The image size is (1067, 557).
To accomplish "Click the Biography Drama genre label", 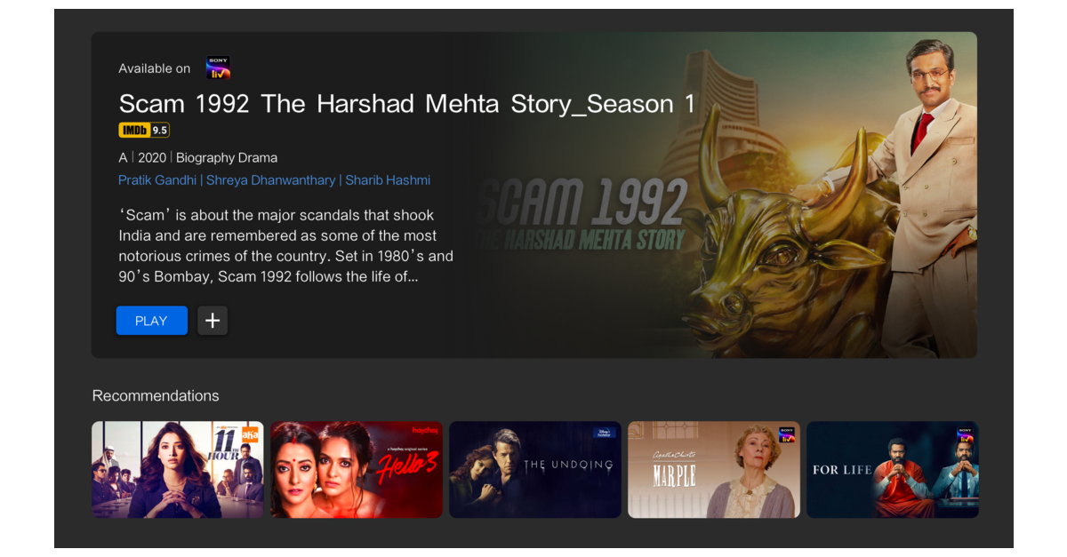I will click(x=227, y=158).
